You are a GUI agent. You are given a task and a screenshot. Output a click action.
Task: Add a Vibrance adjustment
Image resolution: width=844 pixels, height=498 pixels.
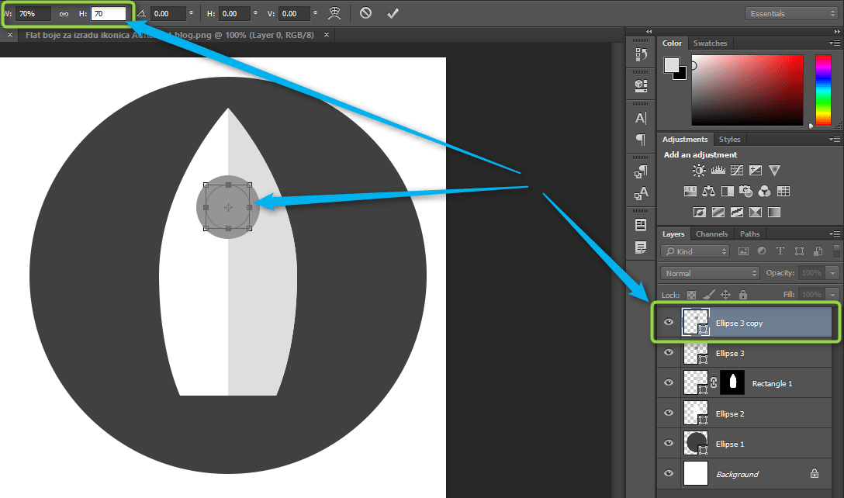coord(774,171)
